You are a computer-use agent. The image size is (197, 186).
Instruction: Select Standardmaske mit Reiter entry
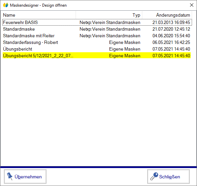coord(97,36)
